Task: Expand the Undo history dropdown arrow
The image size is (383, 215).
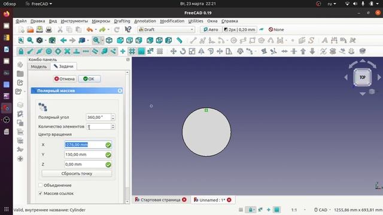Action: click(96, 30)
